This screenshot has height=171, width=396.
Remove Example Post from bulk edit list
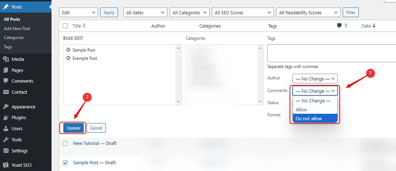[x=68, y=58]
